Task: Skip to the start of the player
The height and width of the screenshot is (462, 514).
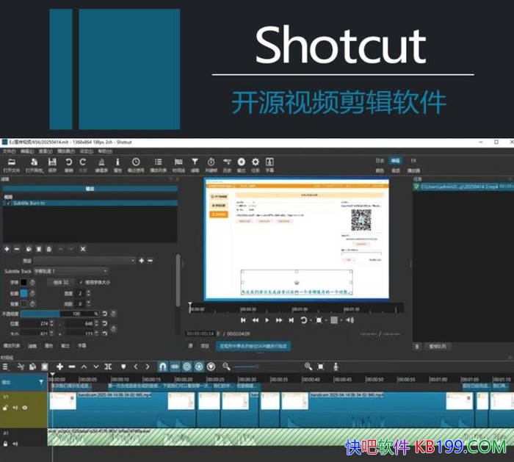Action: [243, 320]
